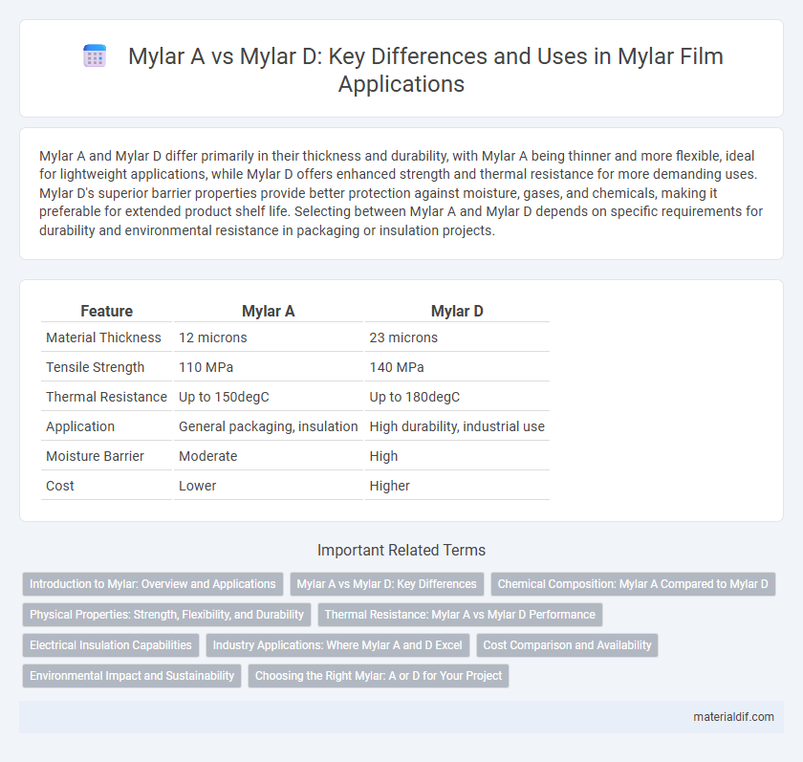Click the intro paragraph about Mylar A and D
The width and height of the screenshot is (803, 762).
401,193
